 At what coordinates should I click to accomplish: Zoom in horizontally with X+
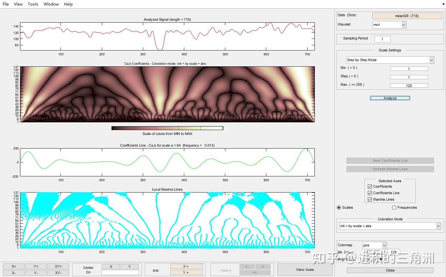[x=14, y=266]
